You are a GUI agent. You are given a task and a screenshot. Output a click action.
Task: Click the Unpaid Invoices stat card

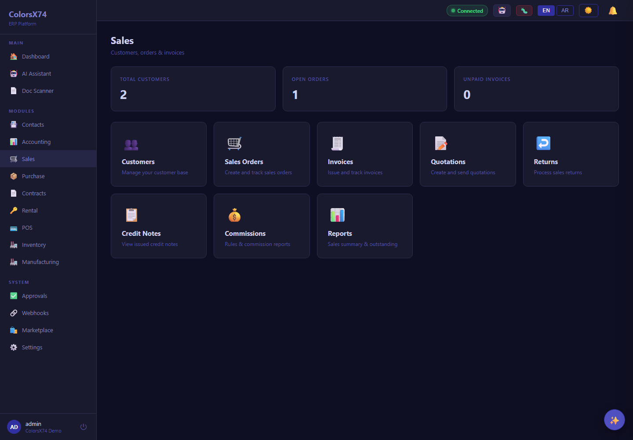[536, 89]
